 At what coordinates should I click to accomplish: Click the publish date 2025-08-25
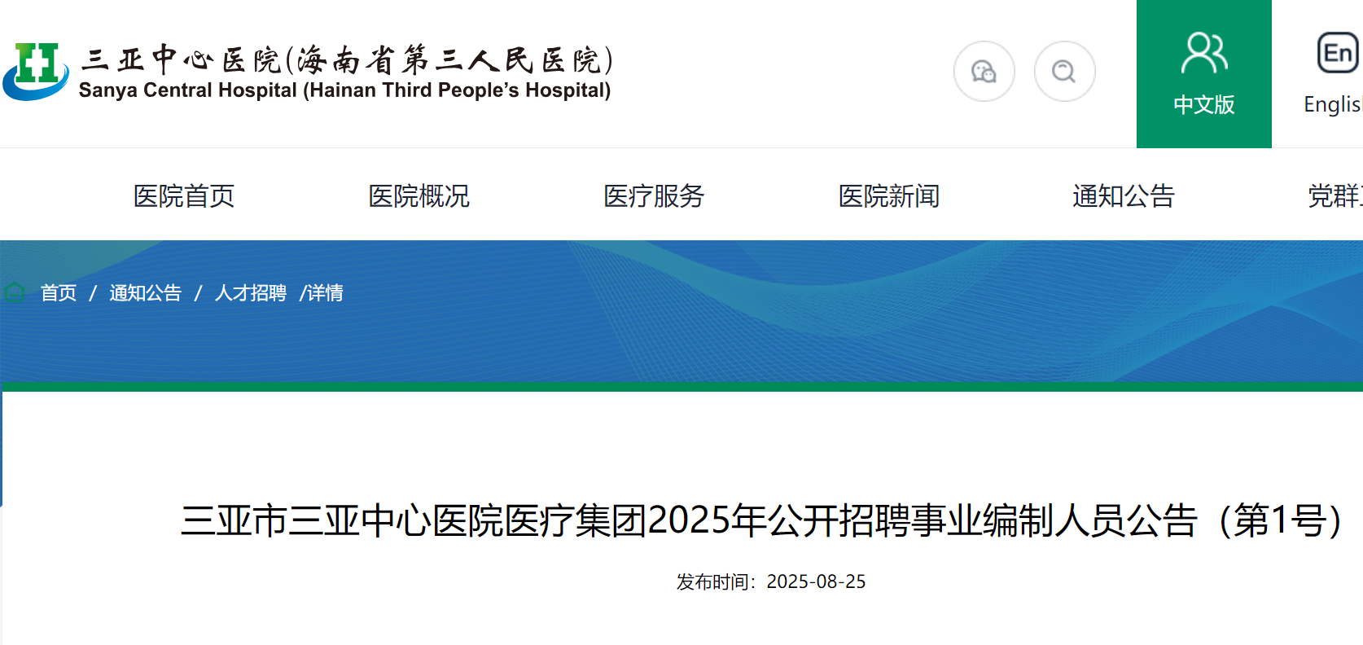(x=816, y=581)
